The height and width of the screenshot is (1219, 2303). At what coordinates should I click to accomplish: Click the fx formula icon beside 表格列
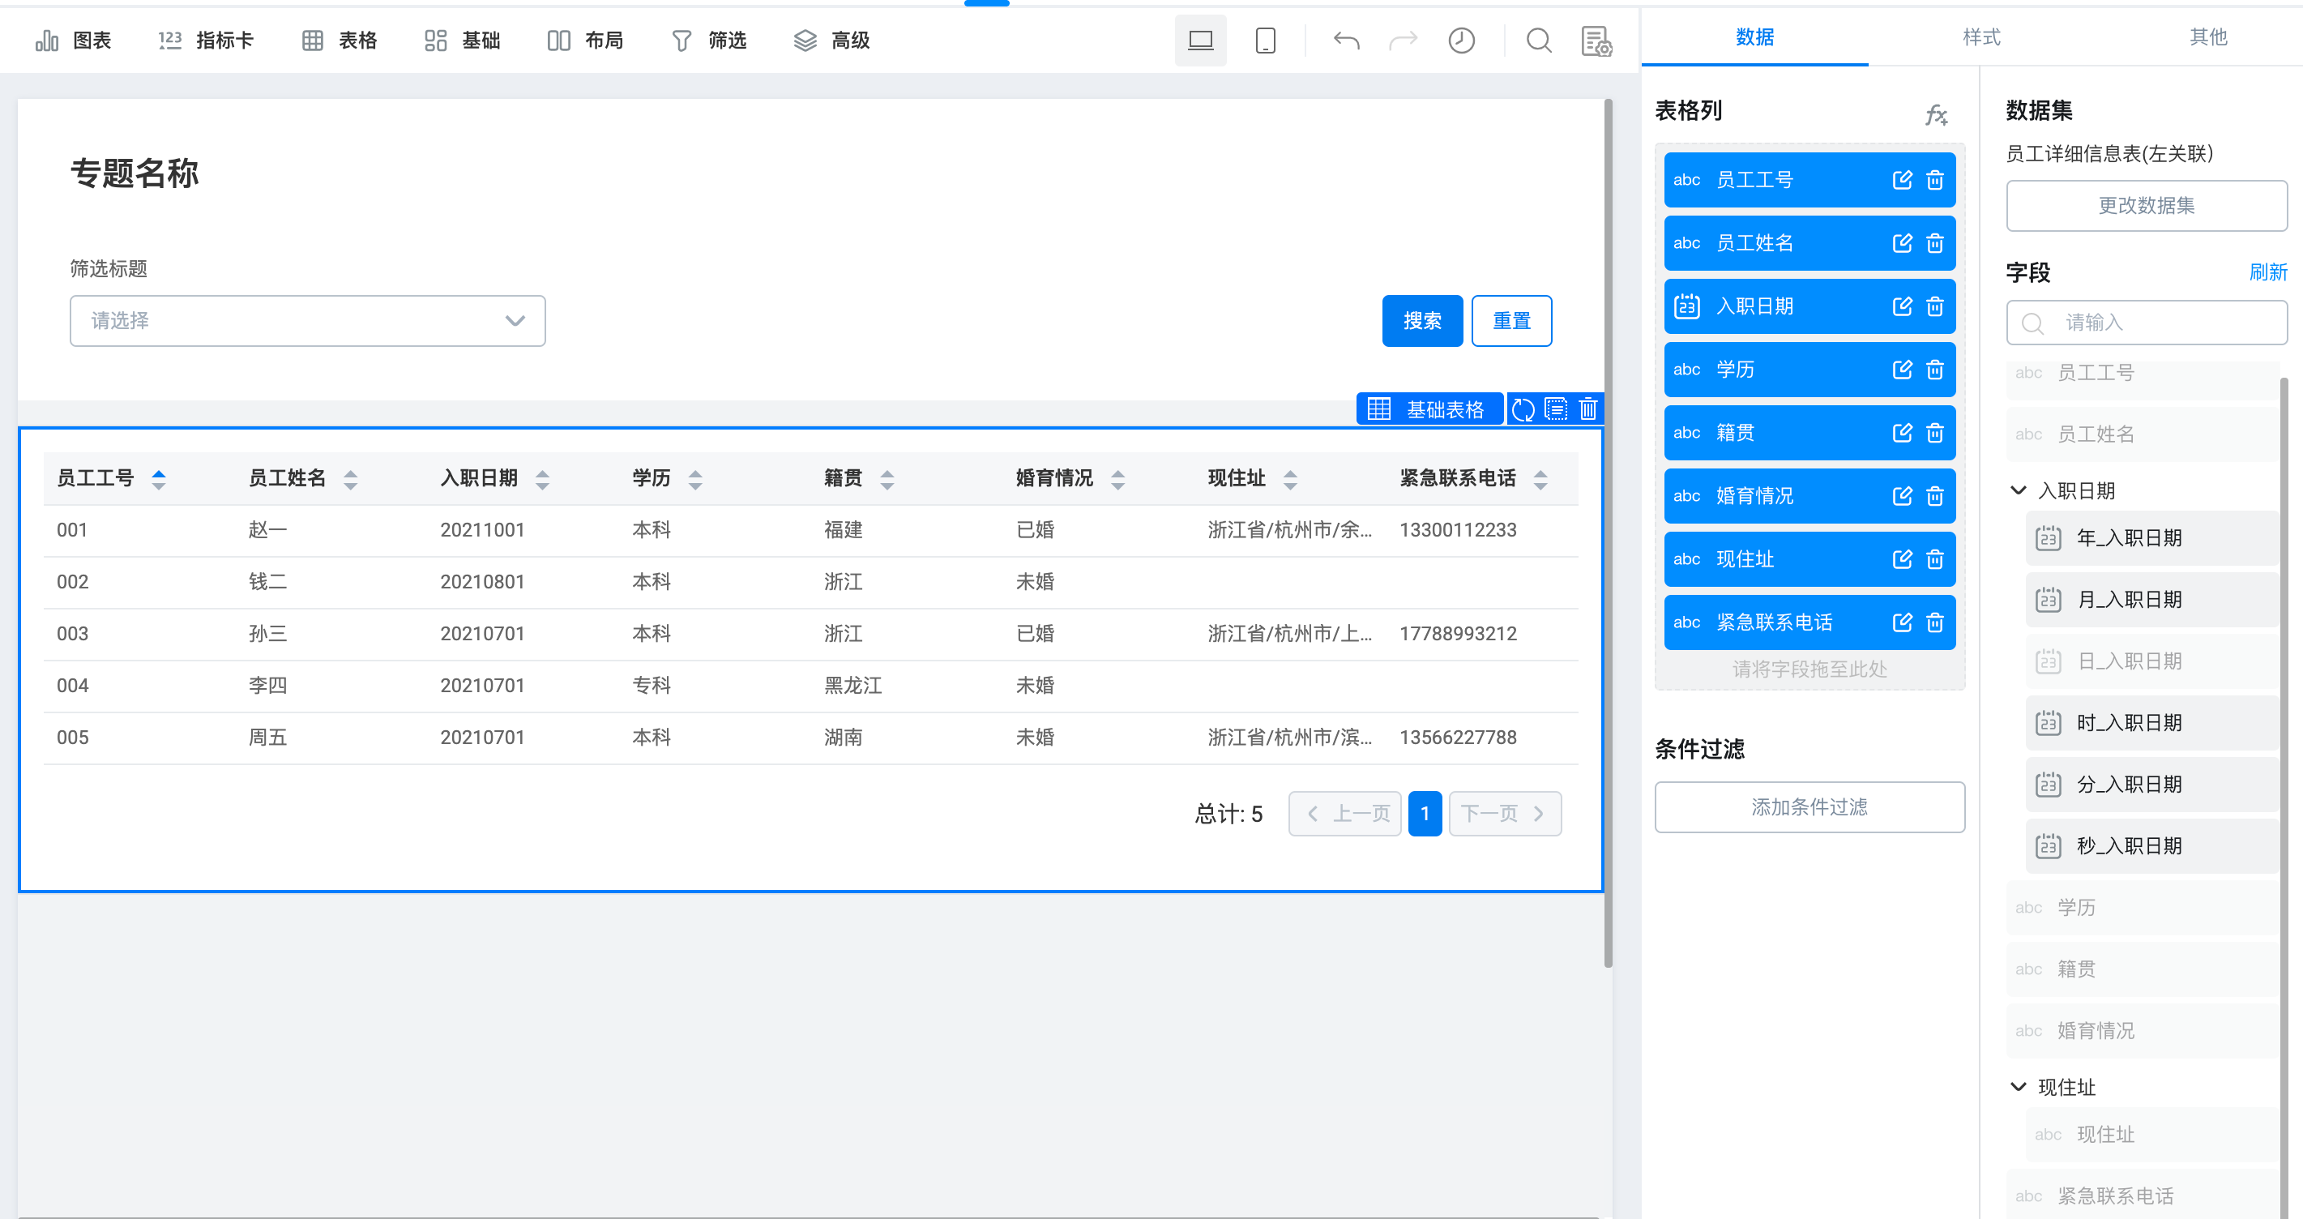pyautogui.click(x=1936, y=114)
